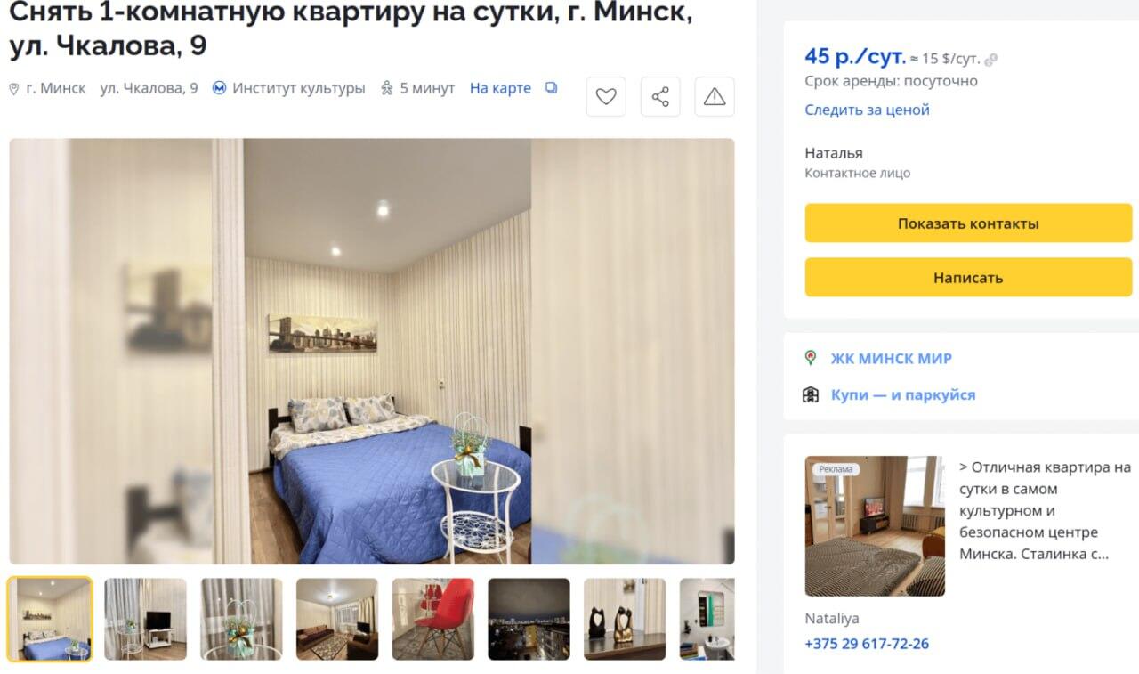This screenshot has height=674, width=1139.
Task: Open Купи — и паркуйся link
Action: (x=903, y=394)
